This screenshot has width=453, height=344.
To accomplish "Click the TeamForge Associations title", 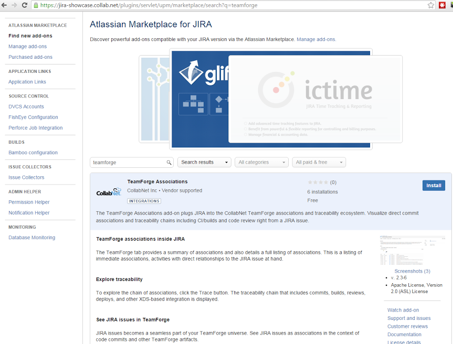I will [x=157, y=181].
